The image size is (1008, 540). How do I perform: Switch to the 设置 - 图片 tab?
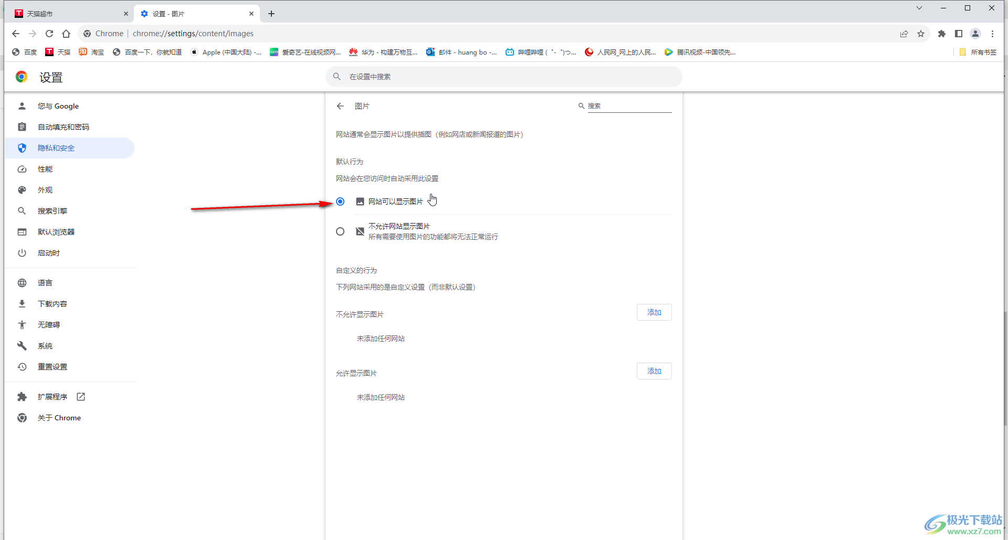click(x=197, y=14)
